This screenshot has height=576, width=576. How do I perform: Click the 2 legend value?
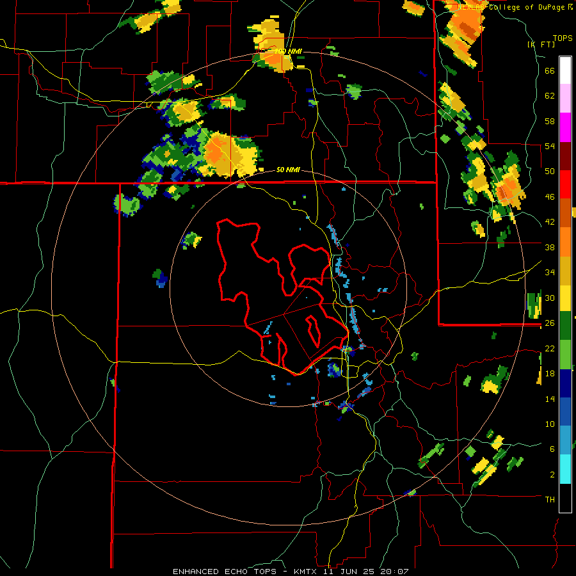[552, 475]
